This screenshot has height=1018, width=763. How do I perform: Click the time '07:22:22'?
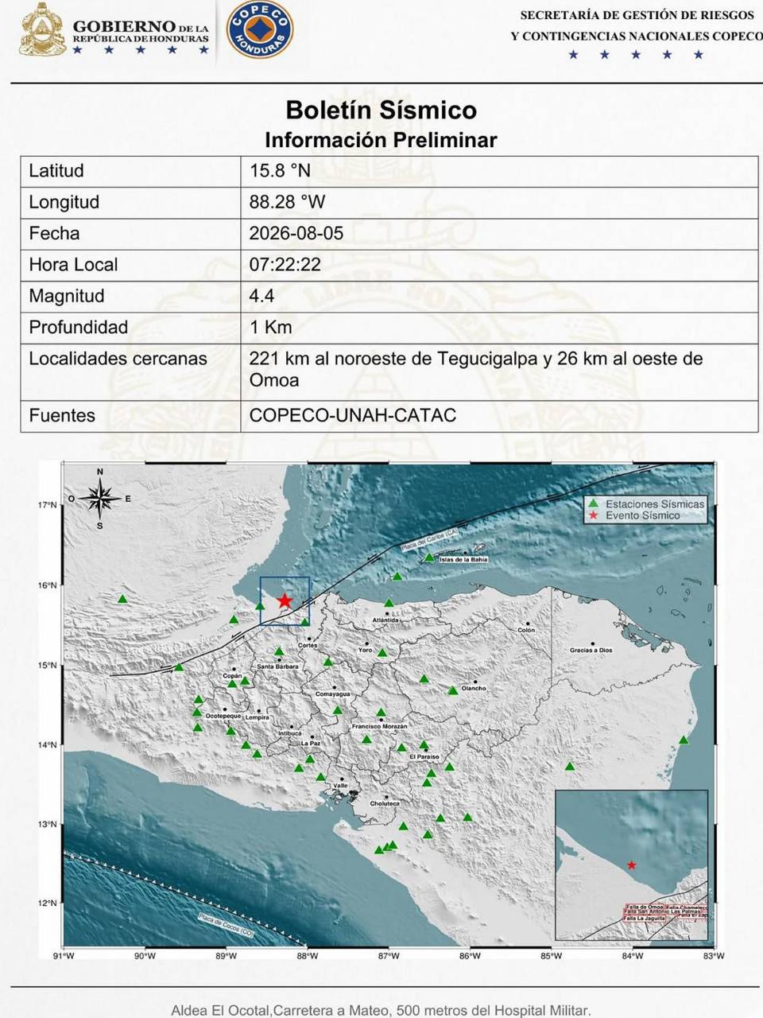pos(285,265)
